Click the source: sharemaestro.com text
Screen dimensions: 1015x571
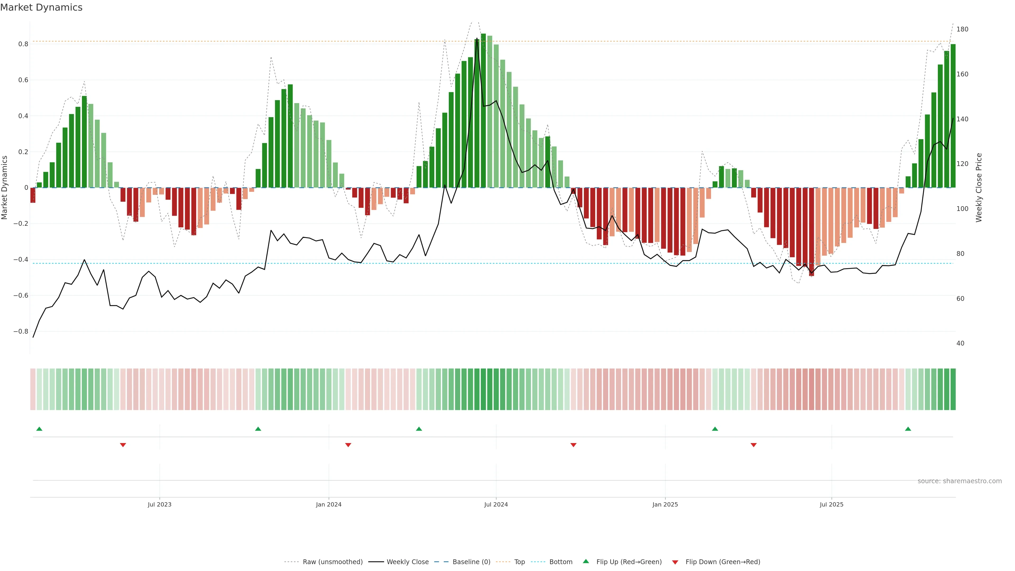pyautogui.click(x=959, y=481)
